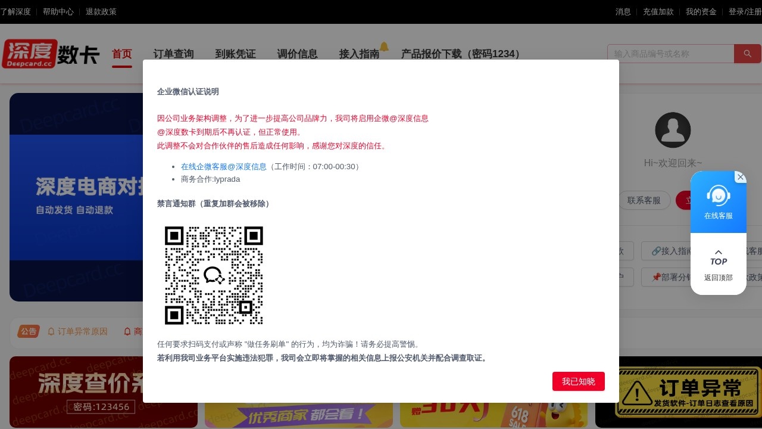Click the 我已知晓 confirm button
Viewport: 762px width, 429px height.
coord(578,381)
